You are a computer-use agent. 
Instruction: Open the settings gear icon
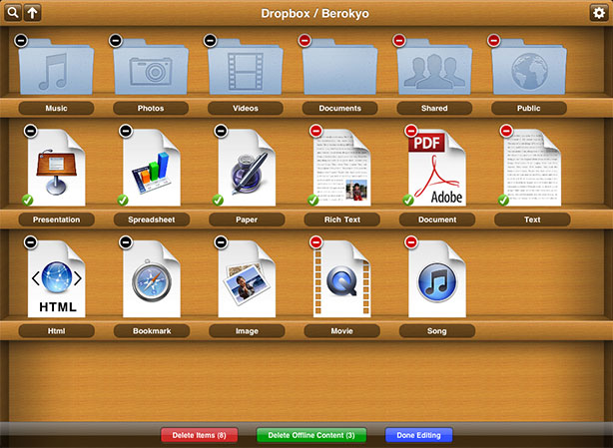tap(599, 13)
